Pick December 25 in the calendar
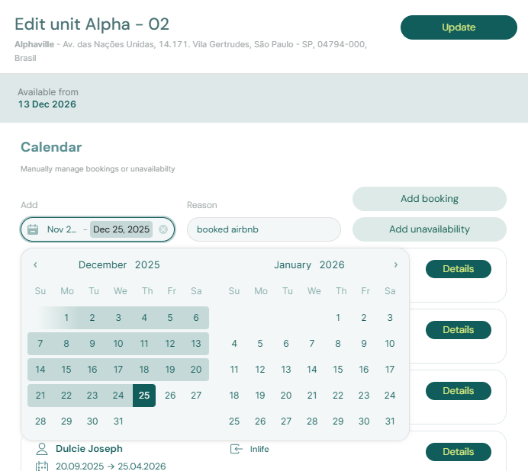Viewport: 528px width, 471px height. click(x=144, y=396)
